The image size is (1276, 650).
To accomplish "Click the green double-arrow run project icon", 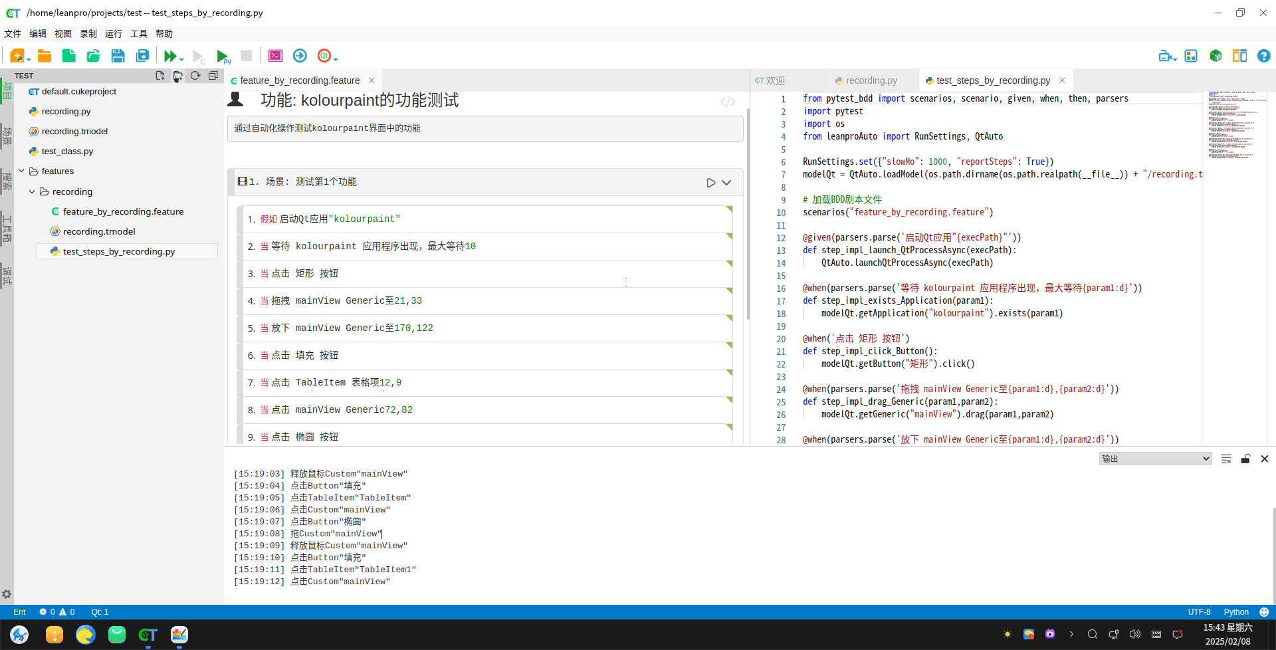I will pyautogui.click(x=170, y=56).
